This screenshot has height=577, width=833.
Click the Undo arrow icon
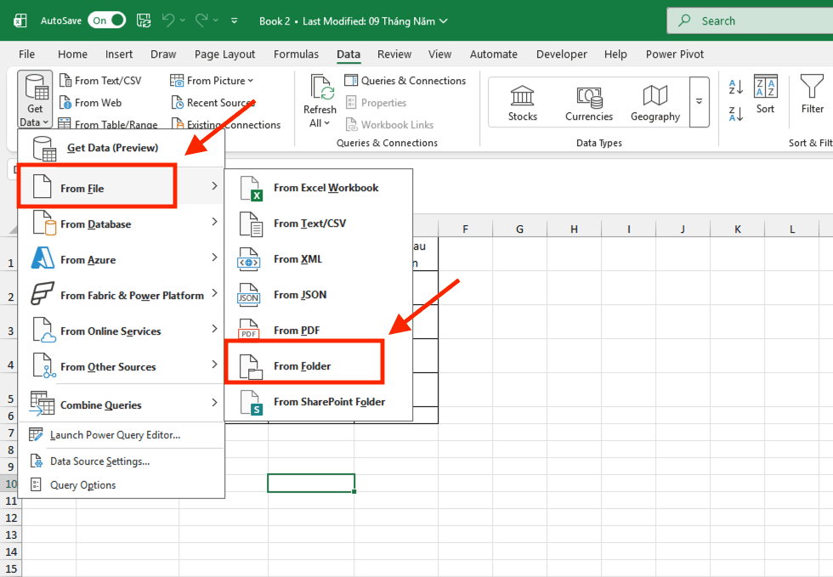[168, 20]
